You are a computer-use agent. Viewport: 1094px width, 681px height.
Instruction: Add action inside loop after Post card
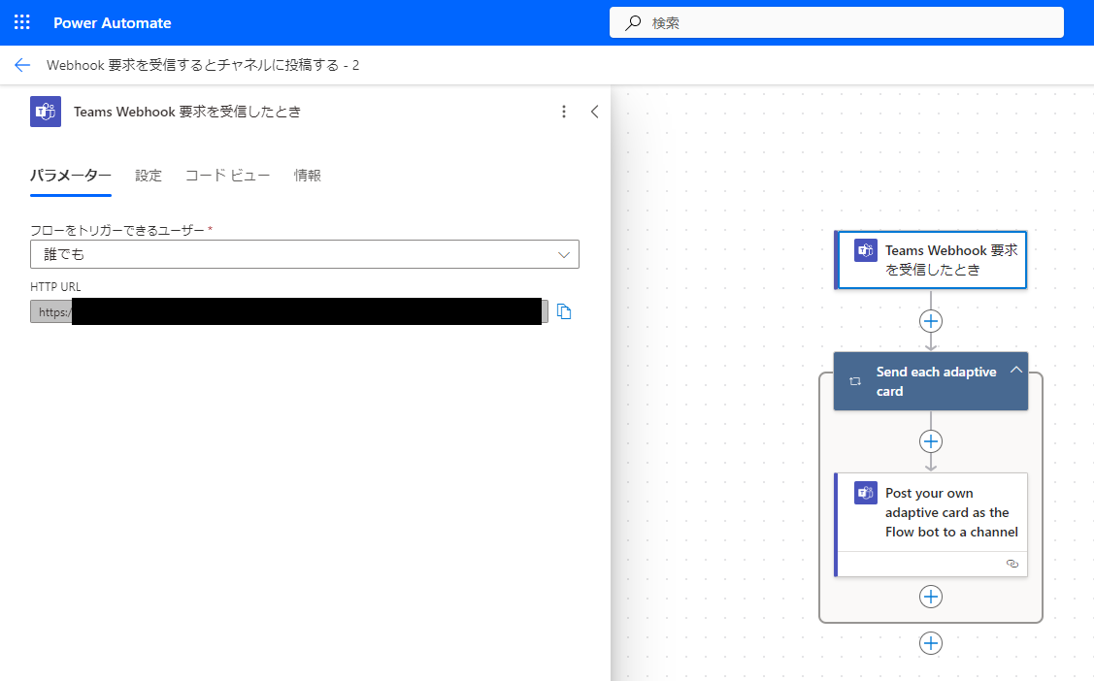(x=931, y=597)
